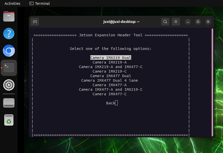Close the terminal window
Viewport: 223px width, 153px height.
[208, 22]
